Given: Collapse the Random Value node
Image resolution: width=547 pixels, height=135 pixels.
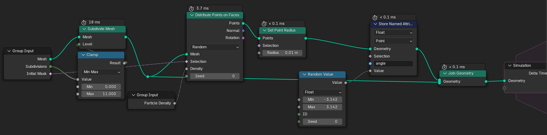Looking at the screenshot, I should pyautogui.click(x=304, y=74).
